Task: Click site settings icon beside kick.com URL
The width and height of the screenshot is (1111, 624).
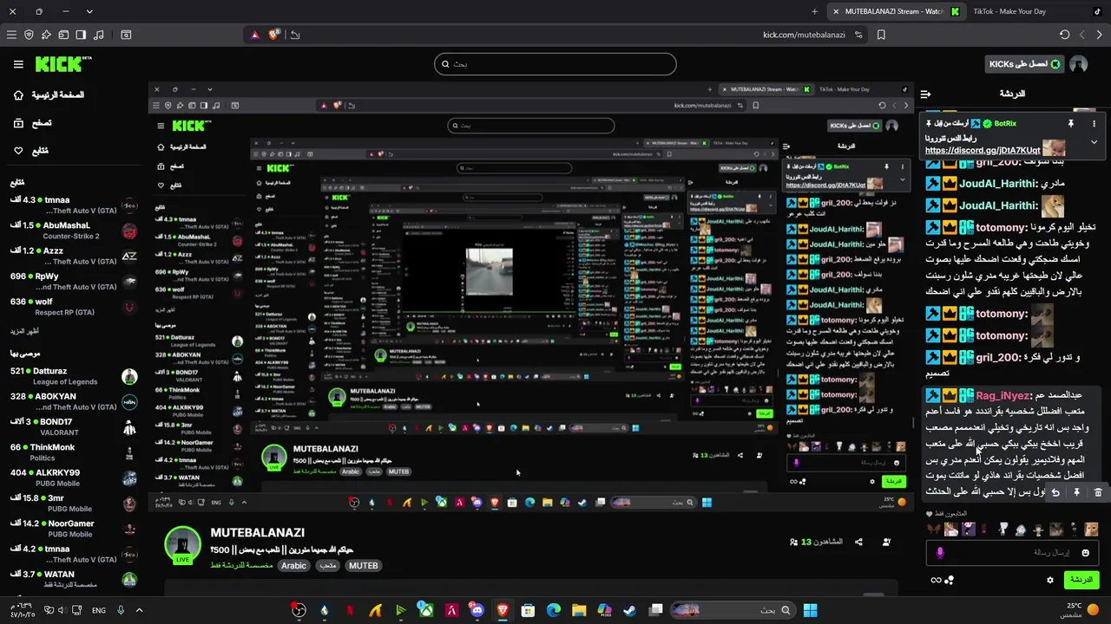Action: (x=858, y=35)
